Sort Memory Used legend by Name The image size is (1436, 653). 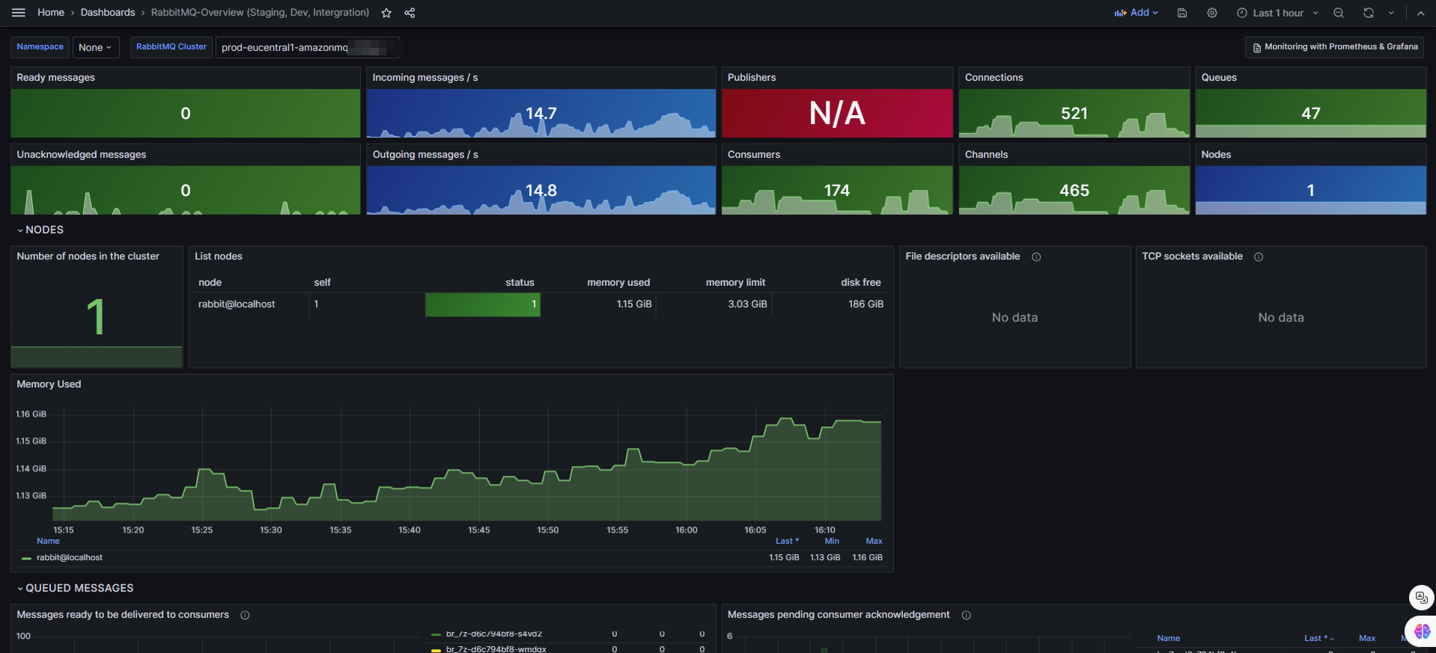pos(48,541)
